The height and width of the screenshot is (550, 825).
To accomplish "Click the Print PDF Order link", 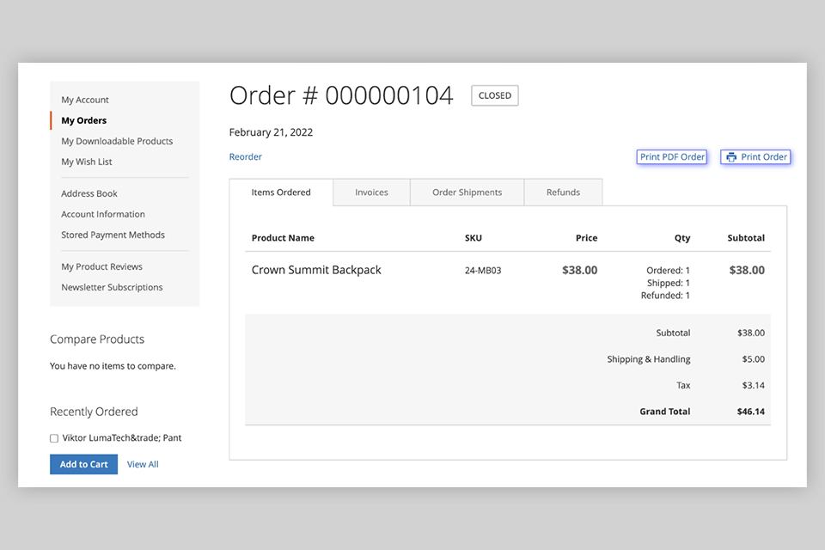I will (x=672, y=157).
